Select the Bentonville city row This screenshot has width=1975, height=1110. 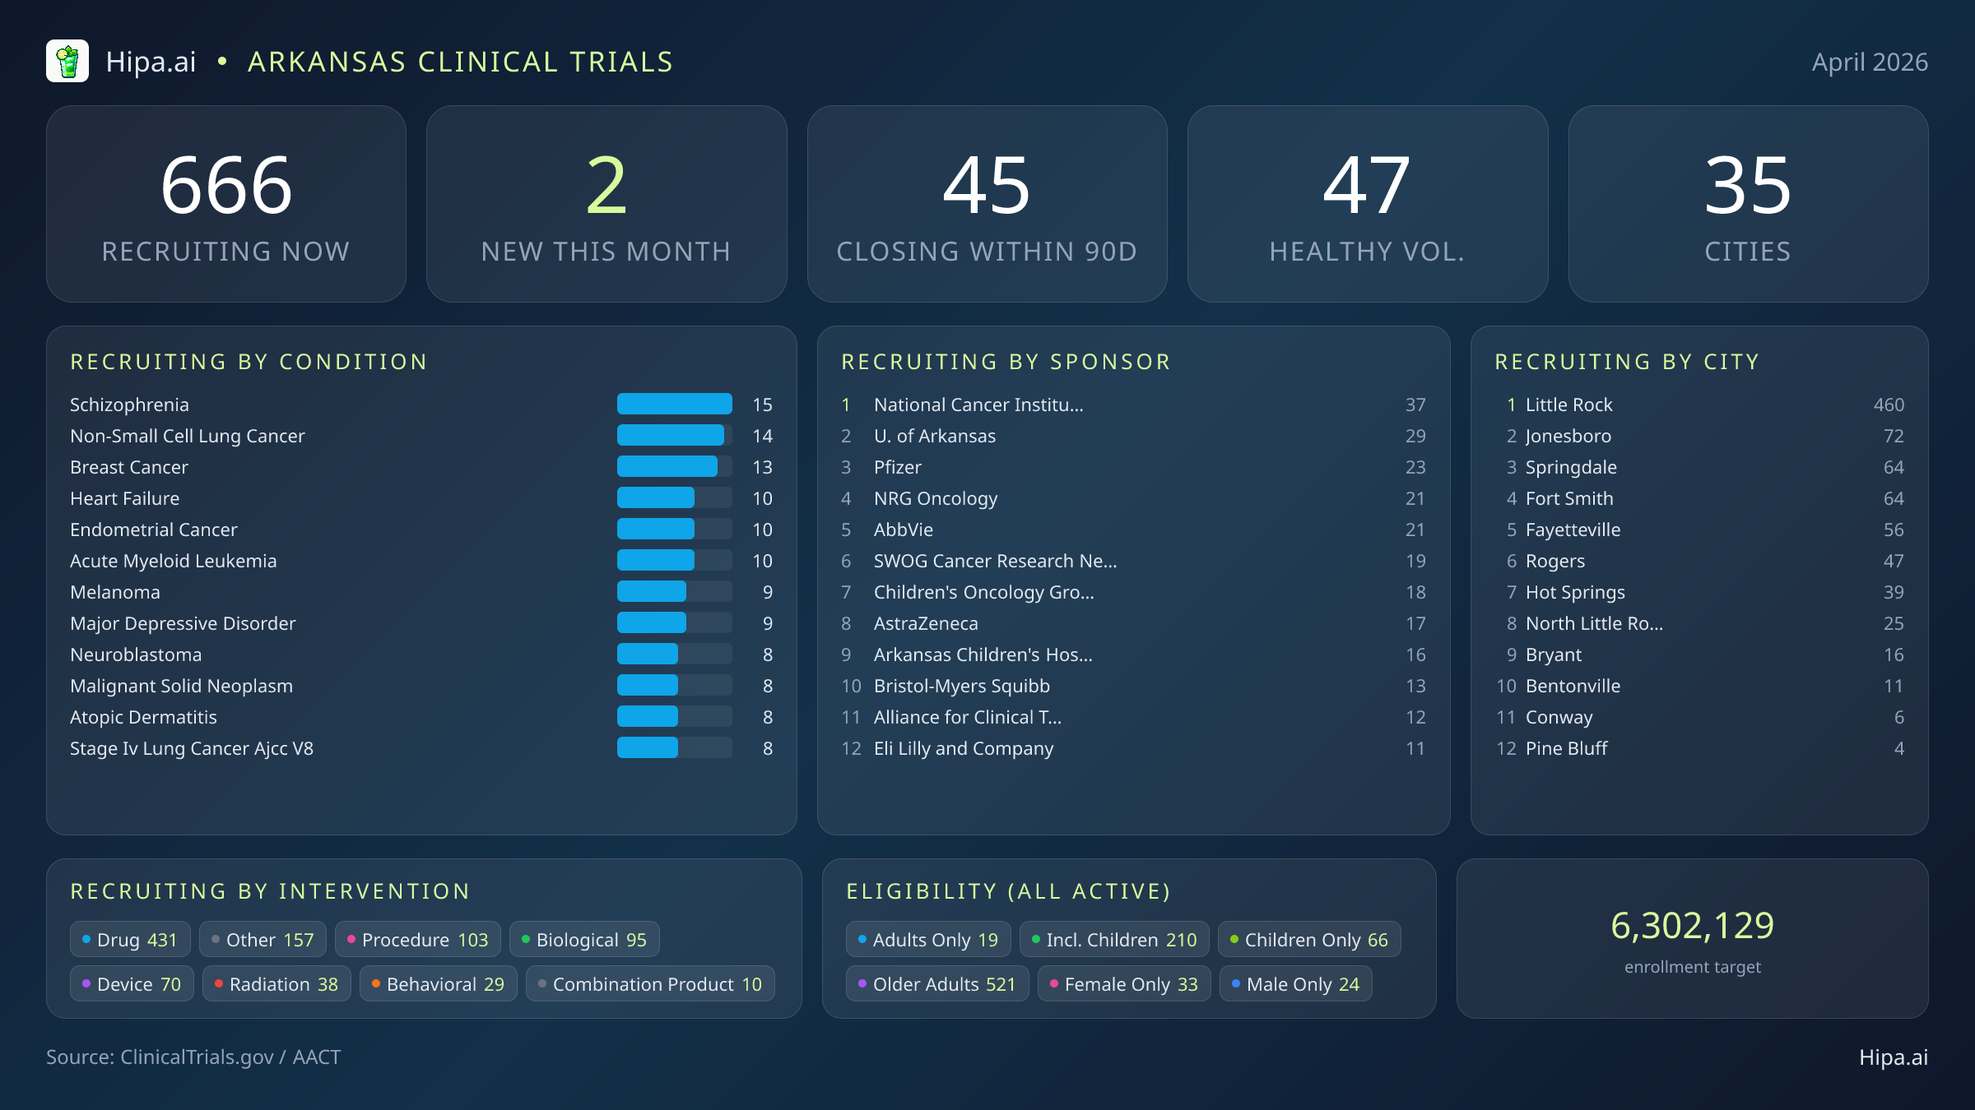[1699, 686]
